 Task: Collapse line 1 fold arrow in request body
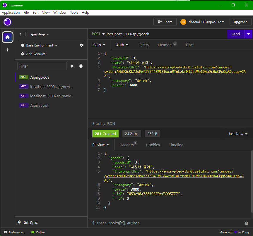tap(102, 54)
